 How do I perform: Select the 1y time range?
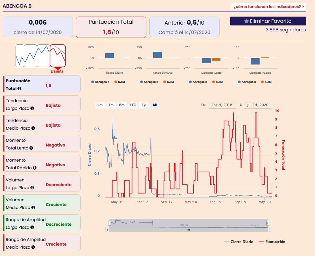tap(144, 105)
